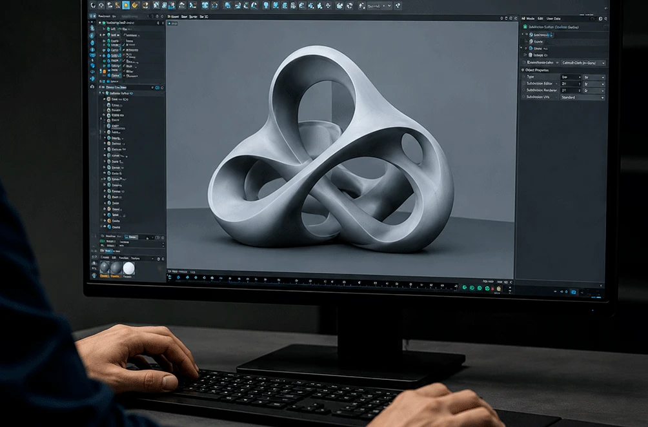Open the Catmull-Clark (N-Gons) dropdown
The height and width of the screenshot is (427, 648).
click(583, 63)
